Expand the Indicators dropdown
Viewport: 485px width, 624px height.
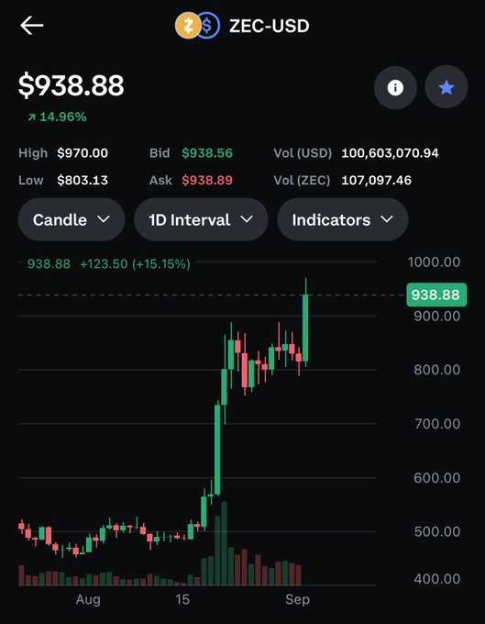pyautogui.click(x=343, y=219)
